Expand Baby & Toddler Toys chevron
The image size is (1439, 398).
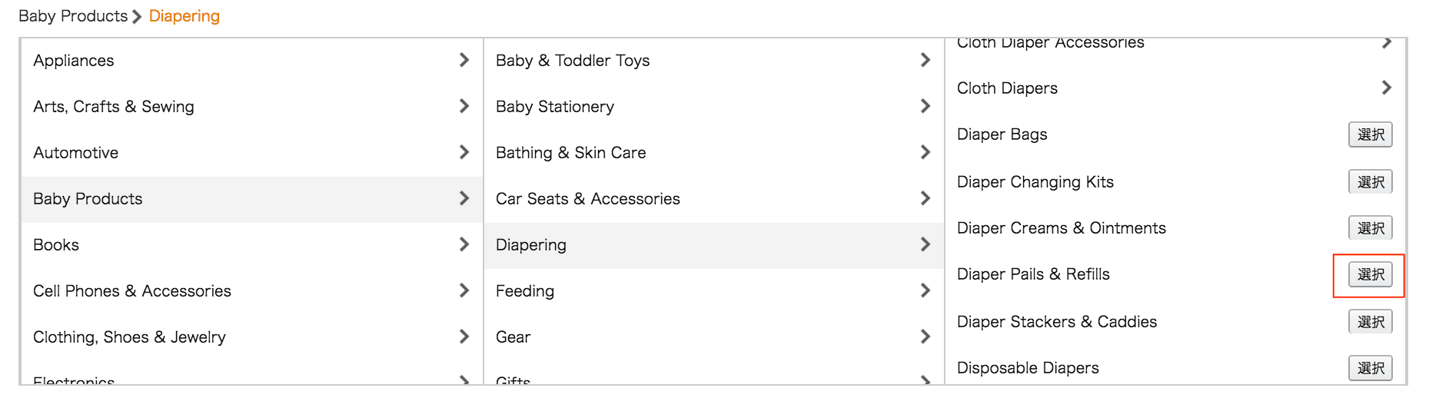(x=925, y=60)
